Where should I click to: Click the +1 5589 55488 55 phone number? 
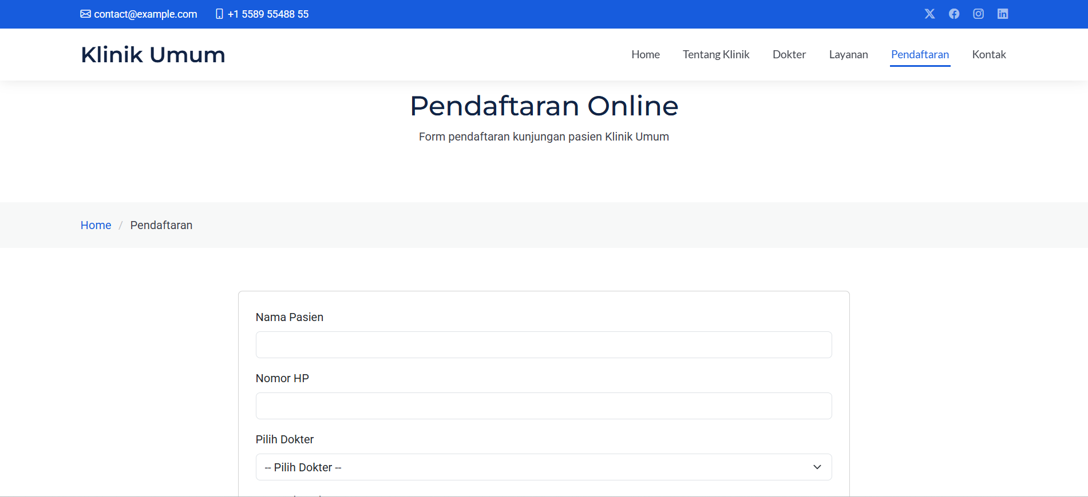[x=268, y=14]
